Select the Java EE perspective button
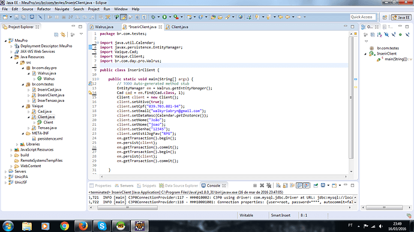This screenshot has width=414, height=232. [401, 17]
